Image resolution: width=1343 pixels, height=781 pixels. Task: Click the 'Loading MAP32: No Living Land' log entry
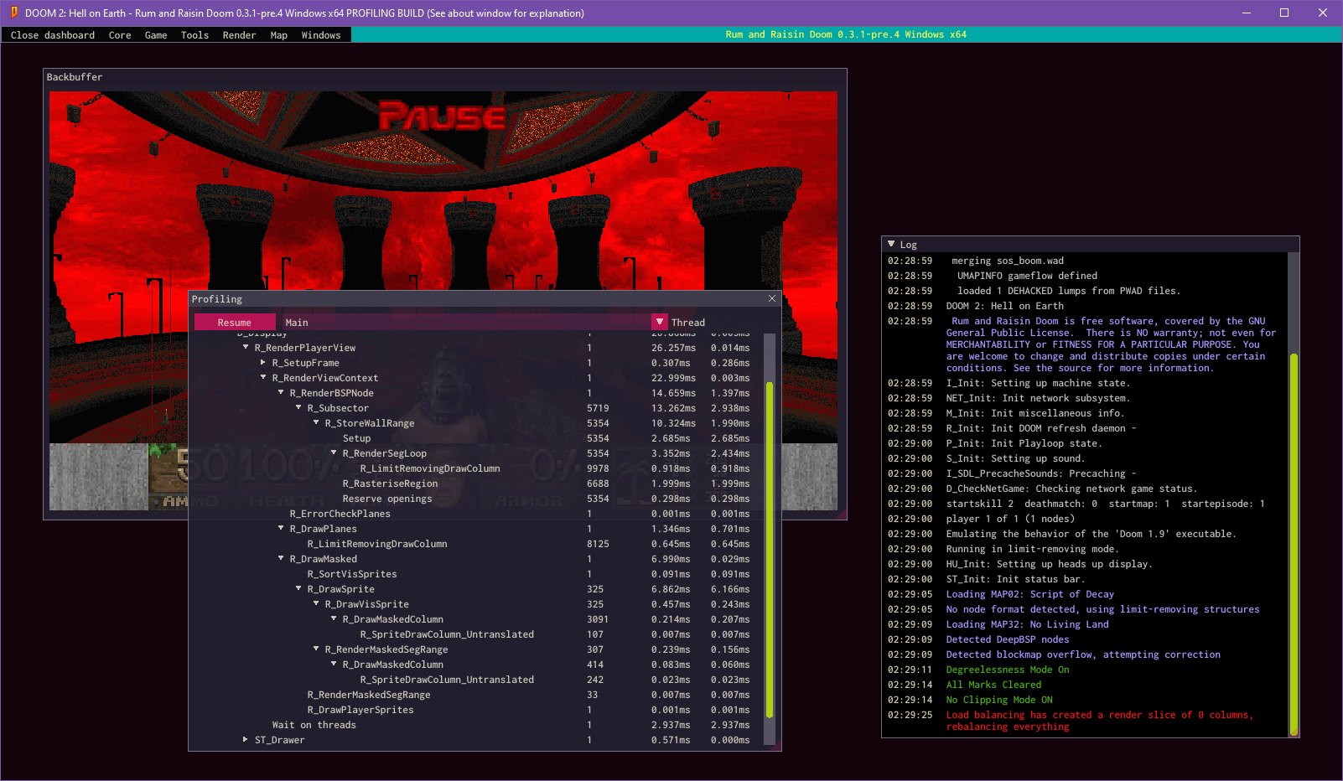1027,624
